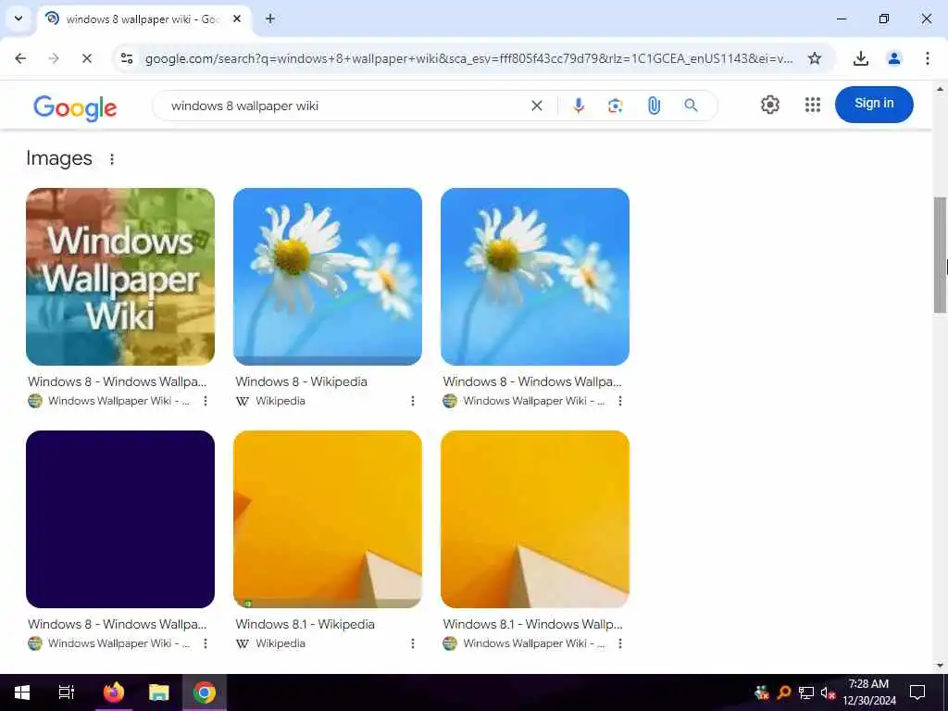Screen dimensions: 948x711
Task: Open Windows 8.1 Wallpaper Wiki orange thumbnail
Action: (535, 518)
